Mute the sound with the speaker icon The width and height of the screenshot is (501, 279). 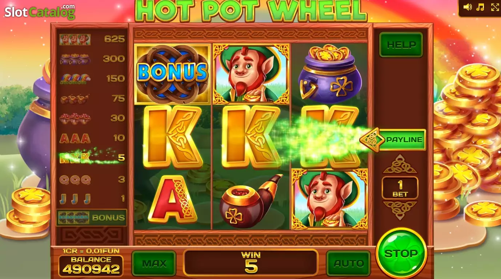tap(468, 7)
